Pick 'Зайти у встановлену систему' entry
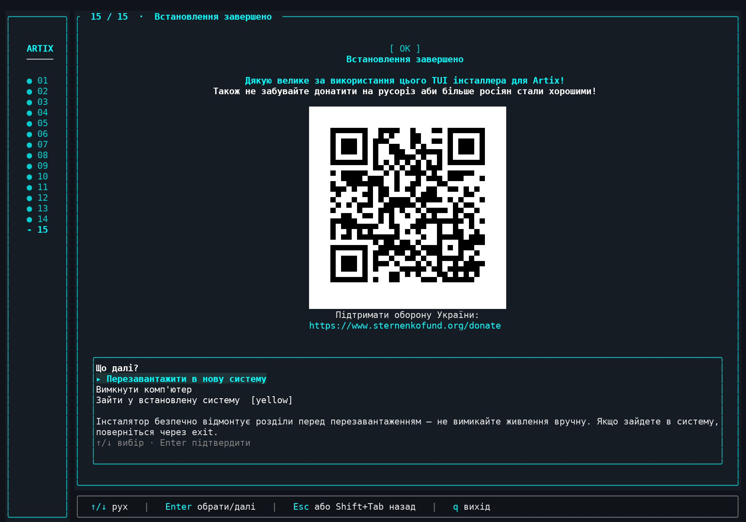This screenshot has height=522, width=746. pos(168,400)
